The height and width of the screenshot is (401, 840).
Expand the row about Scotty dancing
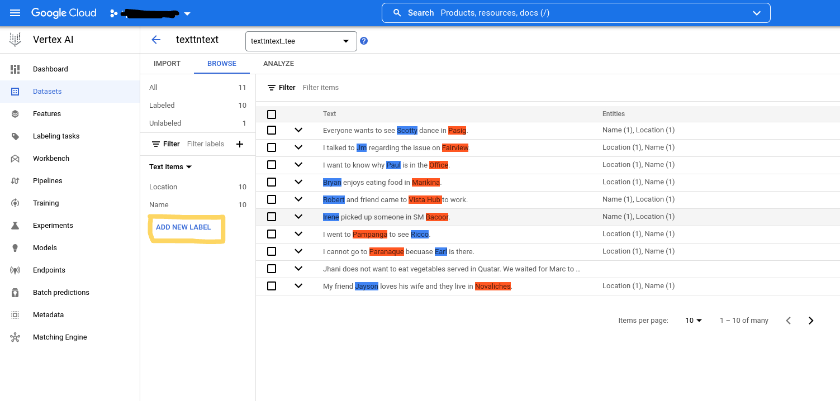pos(298,130)
